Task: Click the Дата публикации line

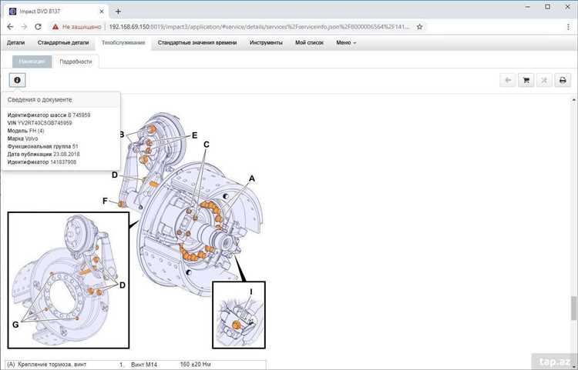Action: coord(43,154)
